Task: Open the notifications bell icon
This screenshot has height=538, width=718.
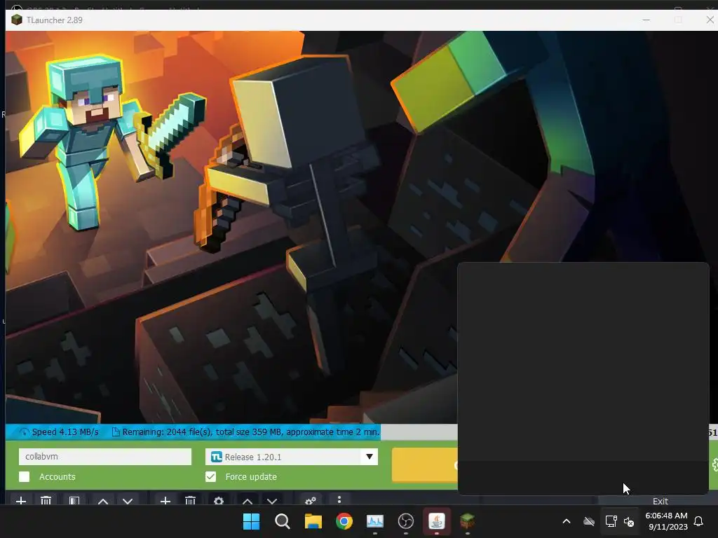Action: coord(698,521)
